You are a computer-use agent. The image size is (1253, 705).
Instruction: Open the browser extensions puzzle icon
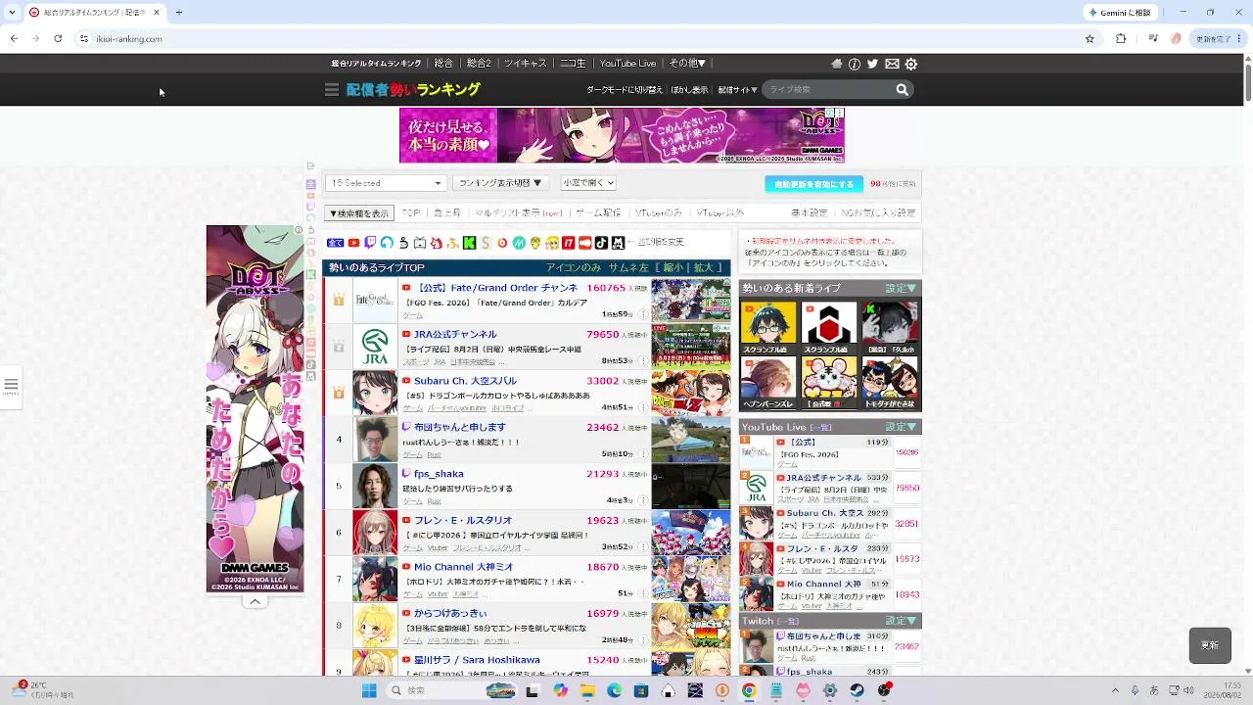tap(1121, 39)
